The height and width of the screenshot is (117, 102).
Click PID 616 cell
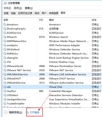pos(41,29)
